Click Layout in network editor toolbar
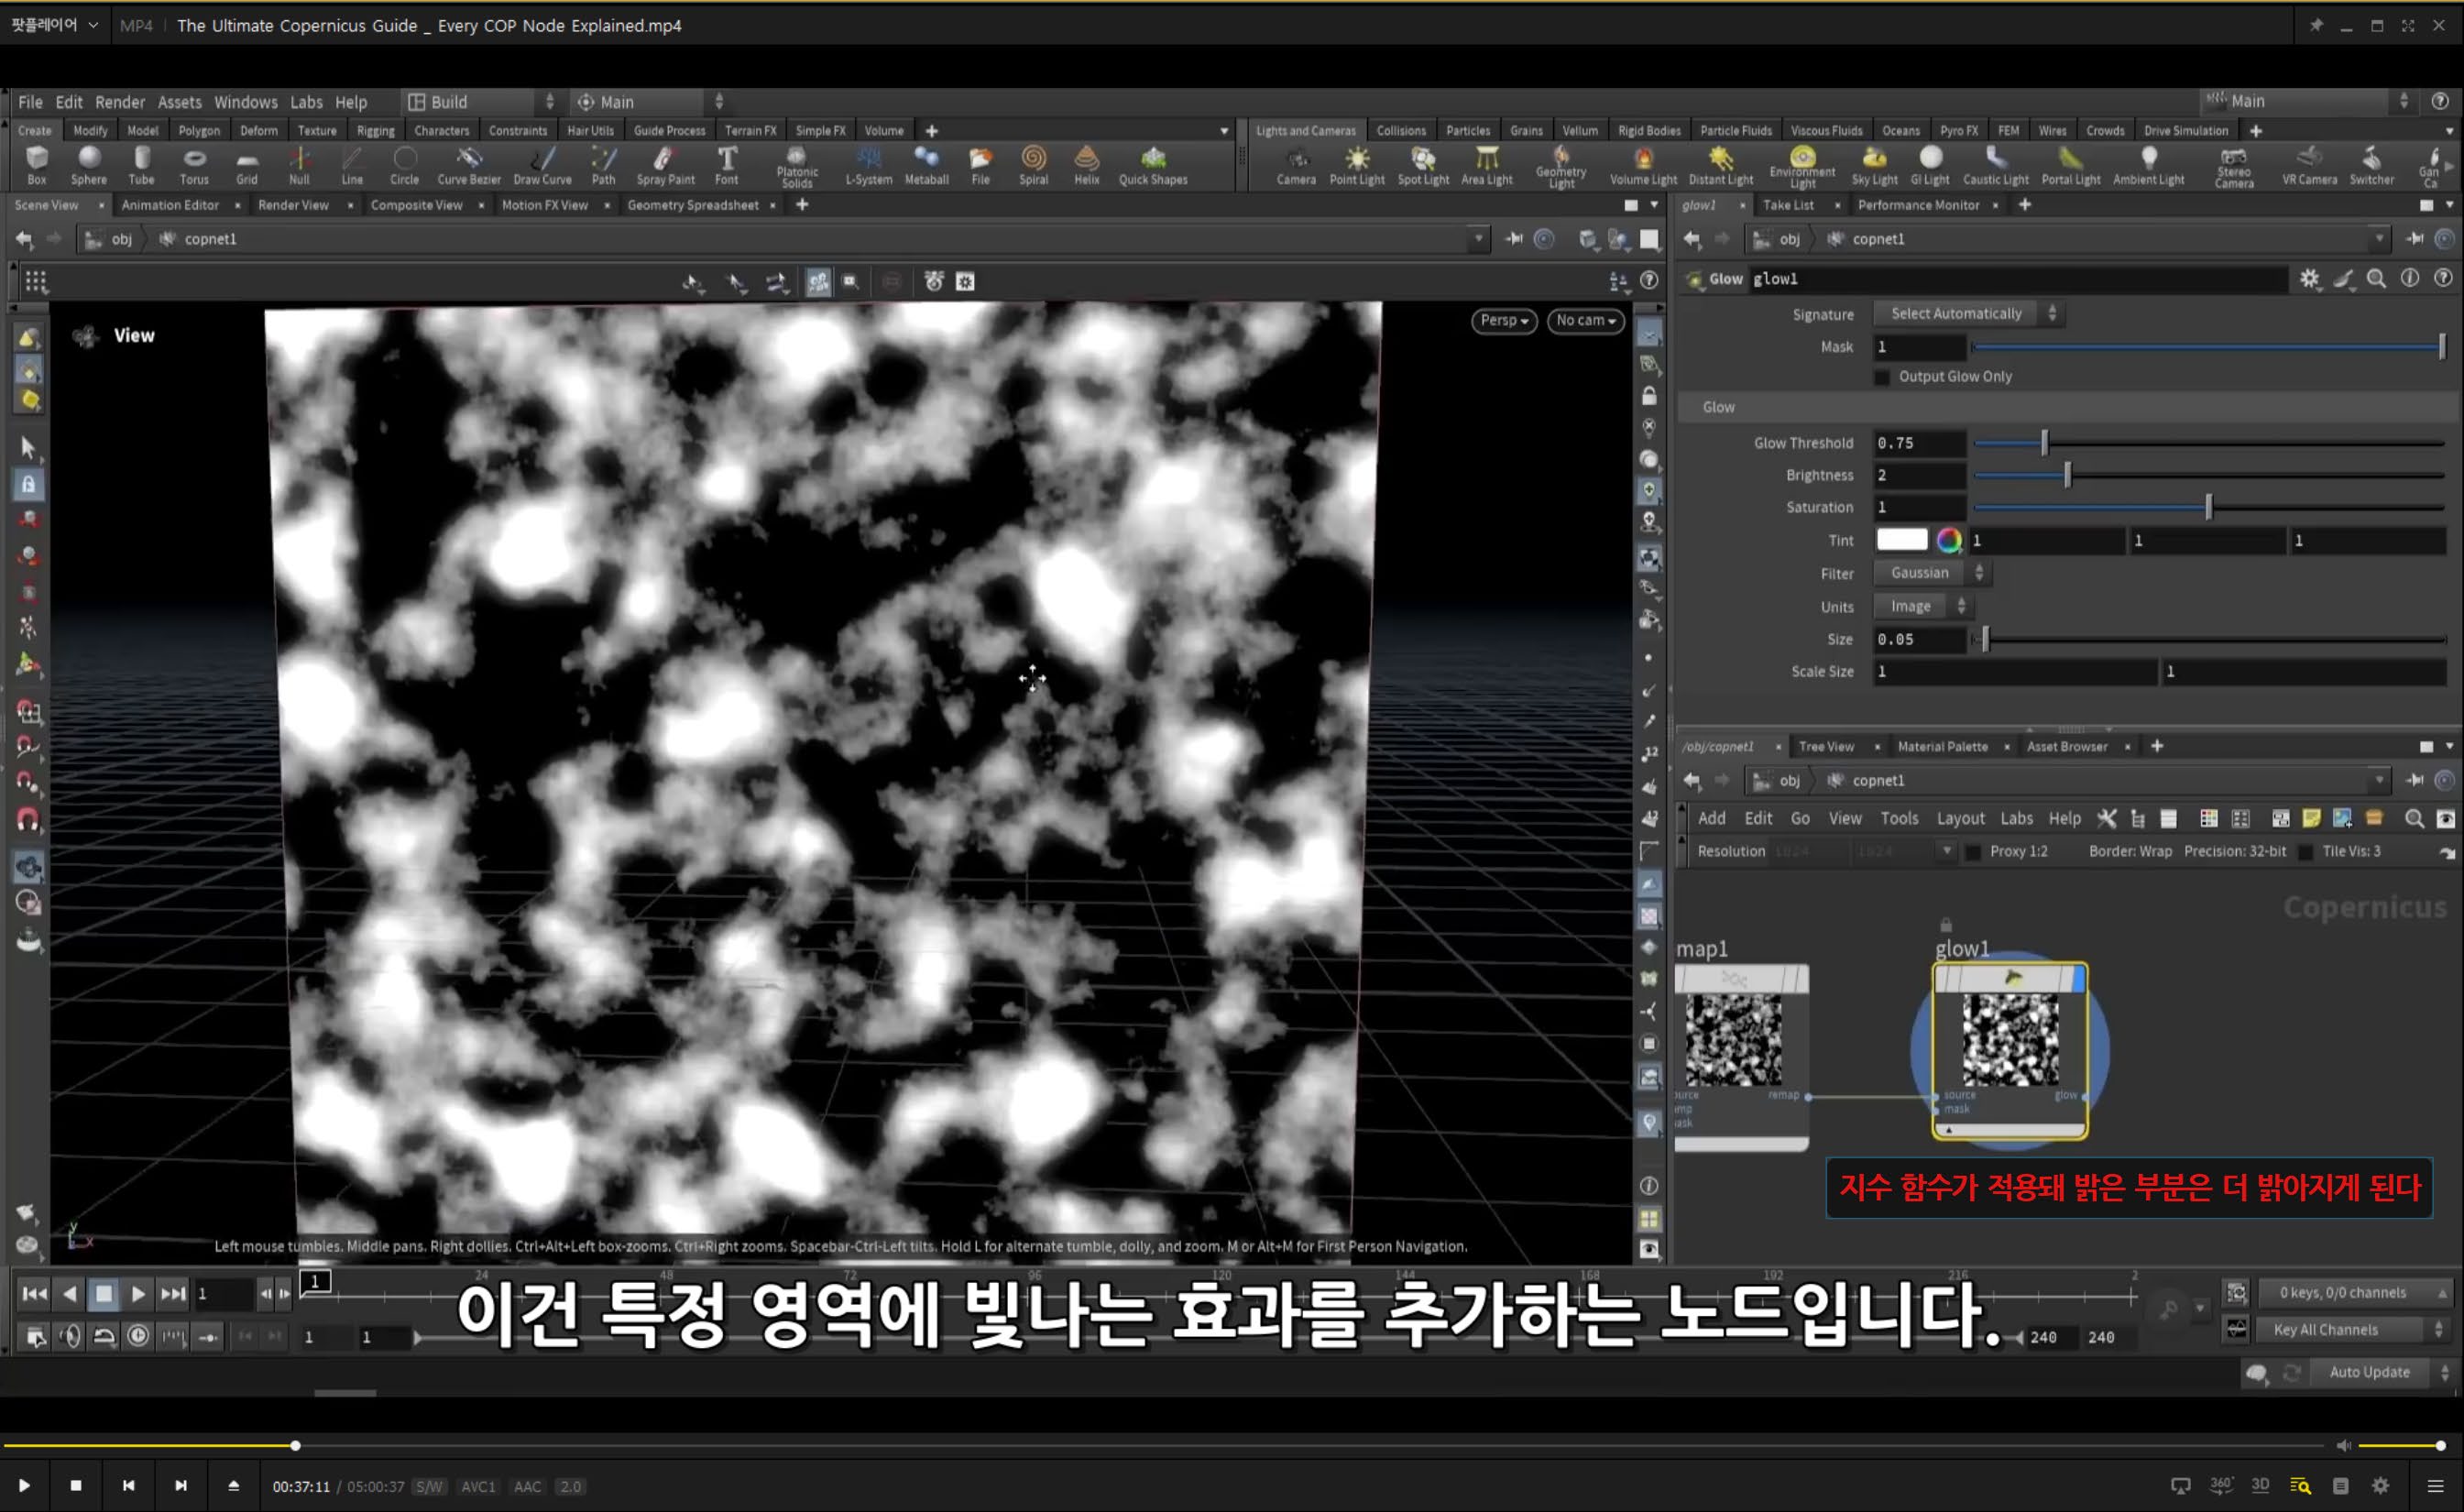This screenshot has width=2464, height=1512. (1960, 818)
